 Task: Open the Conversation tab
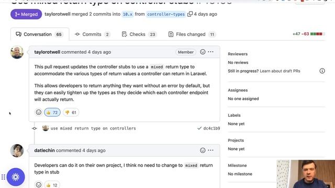tap(40, 34)
